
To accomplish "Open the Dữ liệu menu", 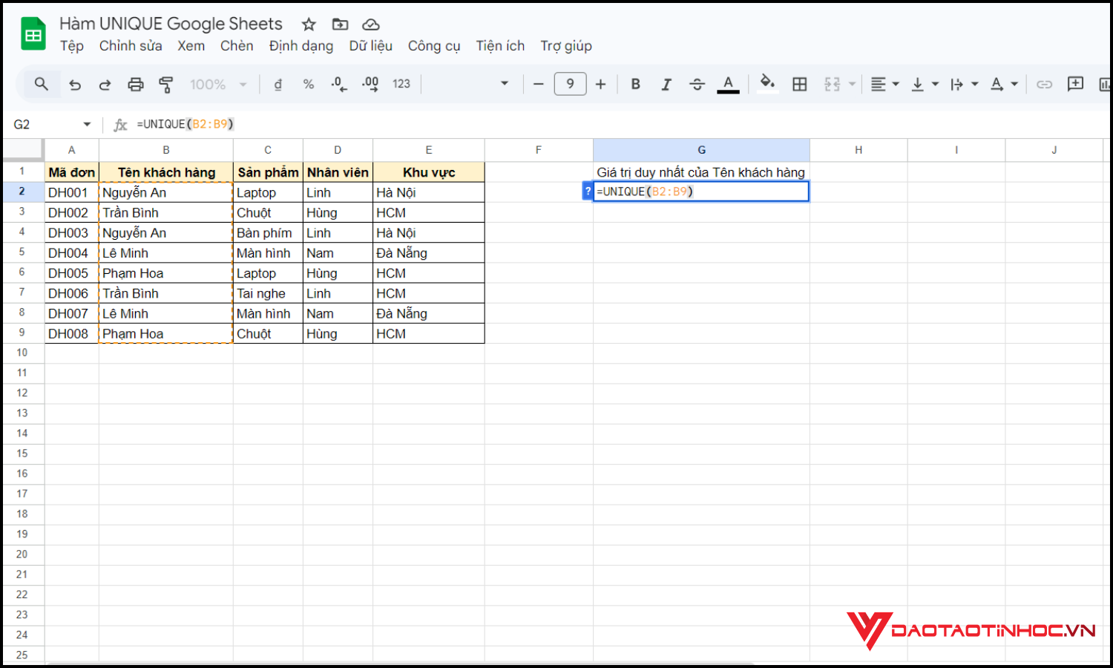I will point(371,46).
